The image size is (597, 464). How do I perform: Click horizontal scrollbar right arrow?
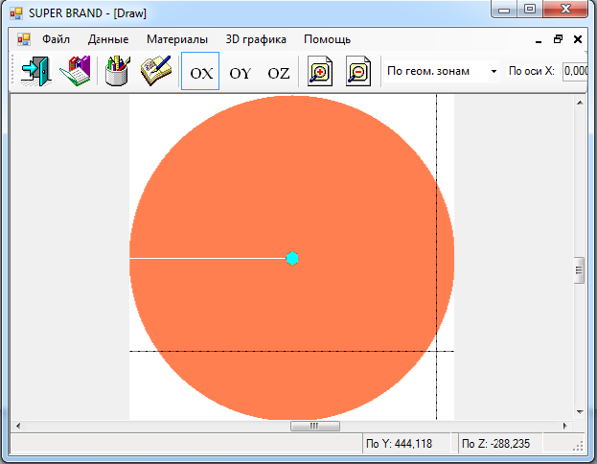tap(565, 426)
